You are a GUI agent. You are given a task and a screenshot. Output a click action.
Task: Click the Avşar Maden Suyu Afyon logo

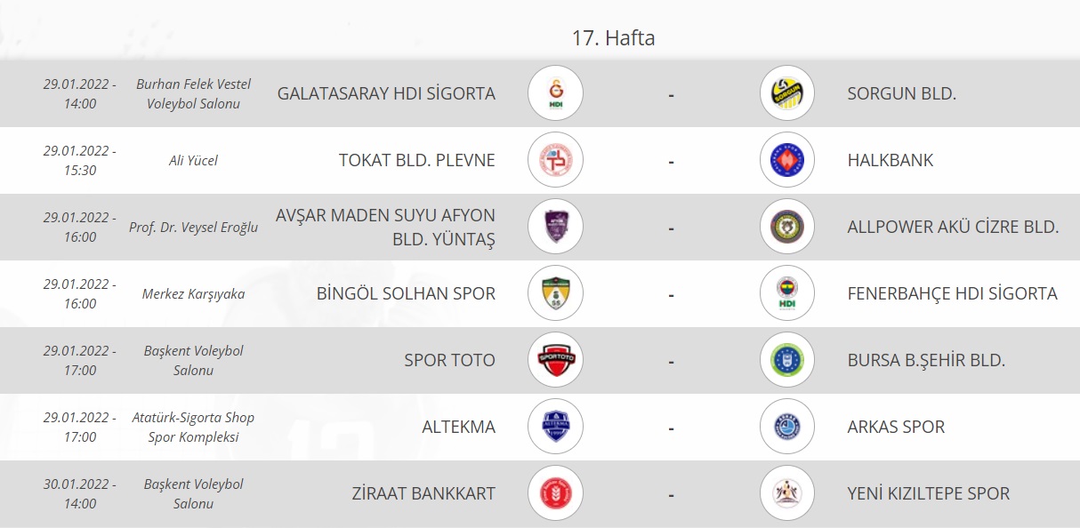(555, 227)
